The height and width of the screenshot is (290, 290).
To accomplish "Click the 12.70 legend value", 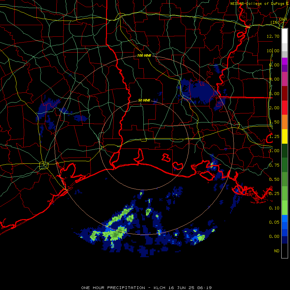I will click(273, 36).
